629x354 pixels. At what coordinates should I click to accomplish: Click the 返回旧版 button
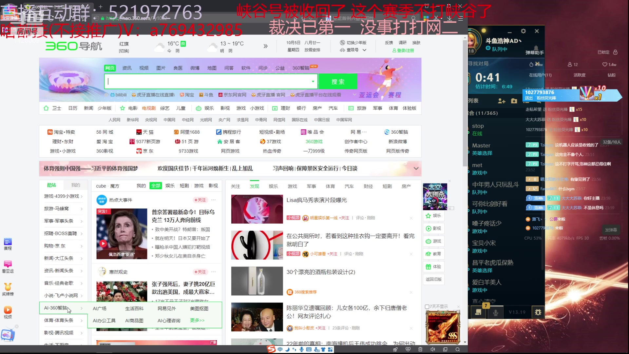coord(433,279)
